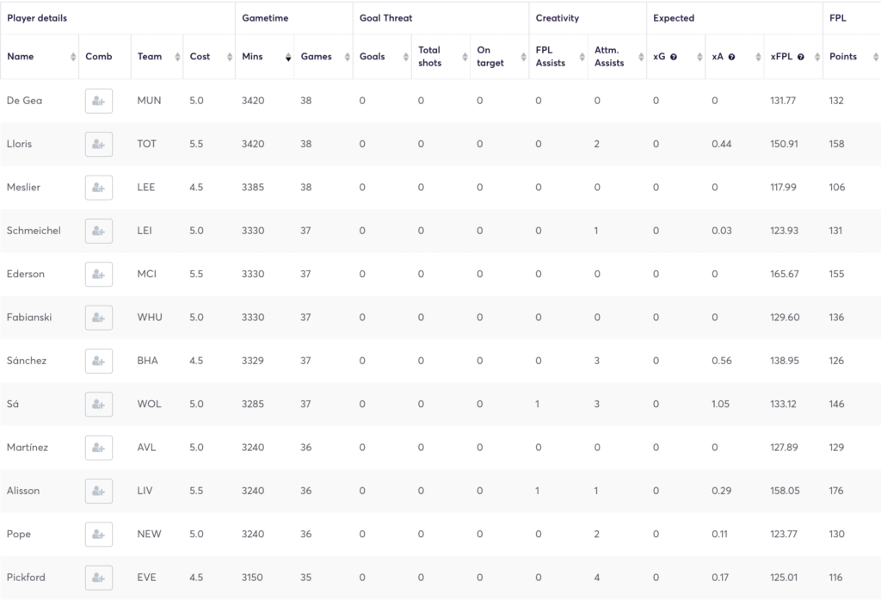Click the add-player icon next to Lloris

(98, 144)
